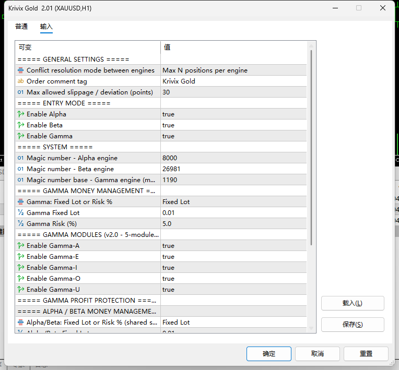The image size is (399, 370).
Task: Click integer icon of Magic number Beta engine
Action: [x=20, y=169]
